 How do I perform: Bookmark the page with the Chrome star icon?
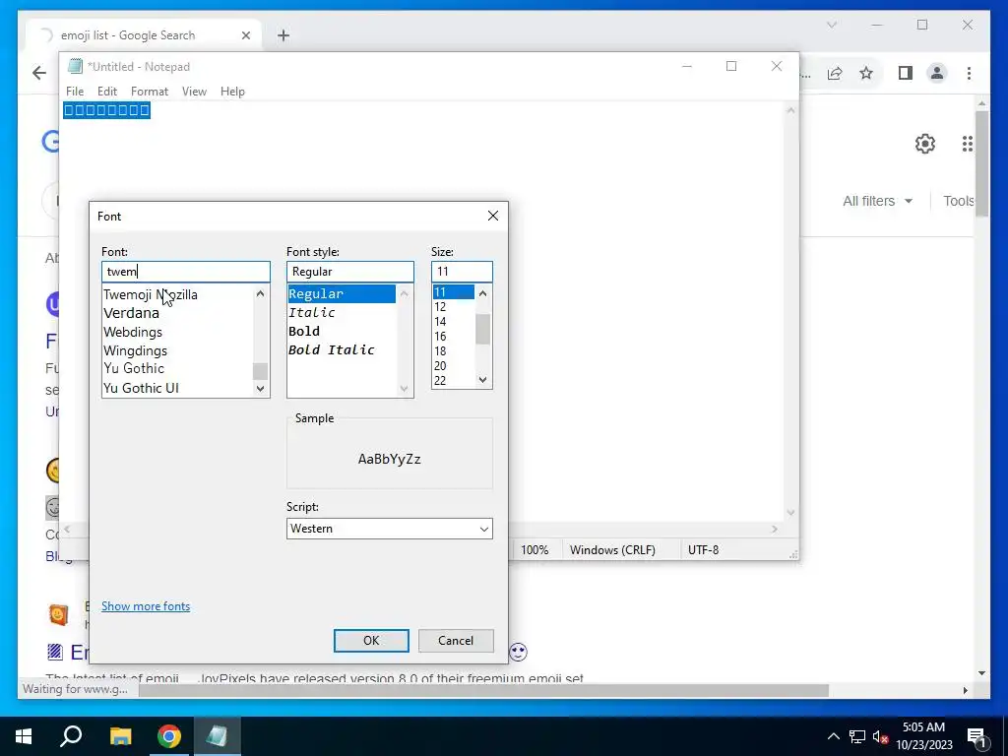tap(866, 73)
